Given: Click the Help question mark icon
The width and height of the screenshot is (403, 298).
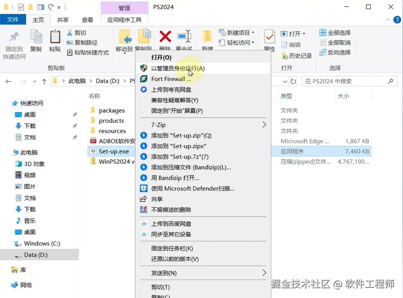Looking at the screenshot, I should pos(397,19).
